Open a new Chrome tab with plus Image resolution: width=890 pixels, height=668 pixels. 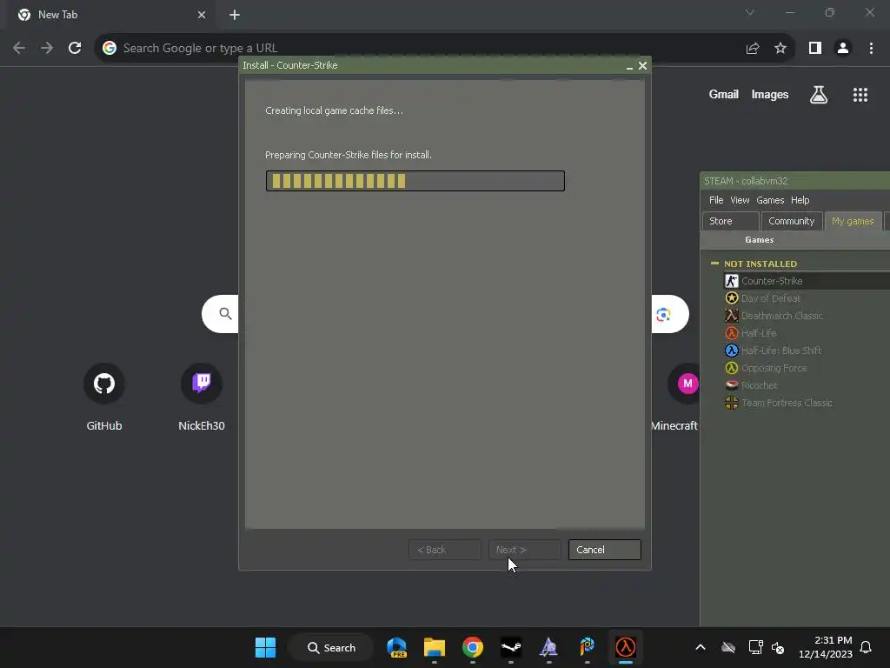tap(235, 15)
